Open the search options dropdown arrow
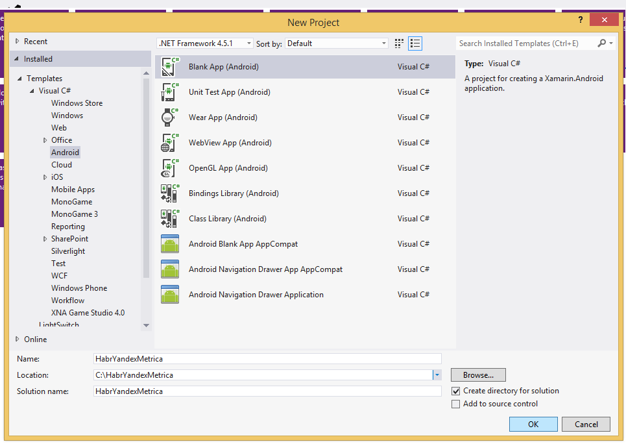 pos(611,43)
